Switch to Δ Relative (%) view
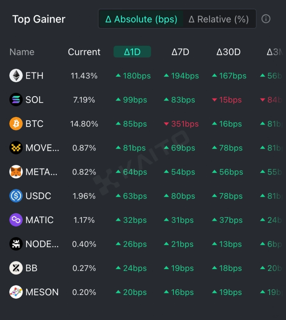The width and height of the screenshot is (286, 320). click(218, 19)
